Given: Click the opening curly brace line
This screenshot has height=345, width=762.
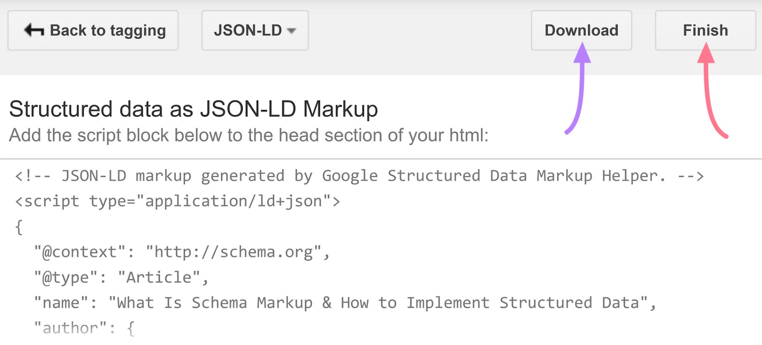Looking at the screenshot, I should 19,227.
